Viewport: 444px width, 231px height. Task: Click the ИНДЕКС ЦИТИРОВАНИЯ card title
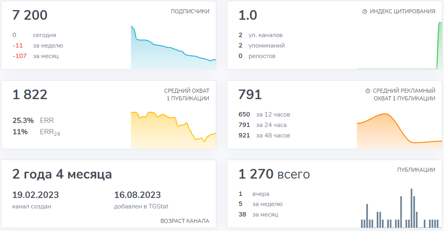click(403, 11)
